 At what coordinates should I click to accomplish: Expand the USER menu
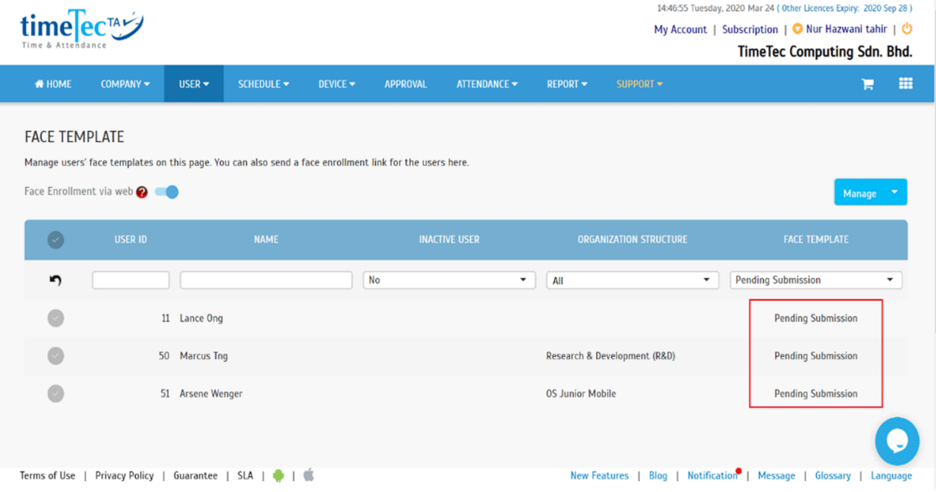point(194,84)
